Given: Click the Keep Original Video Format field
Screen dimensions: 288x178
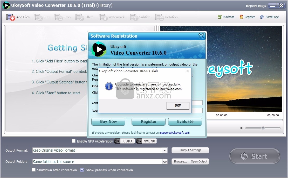Looking at the screenshot, I should tap(97, 151).
